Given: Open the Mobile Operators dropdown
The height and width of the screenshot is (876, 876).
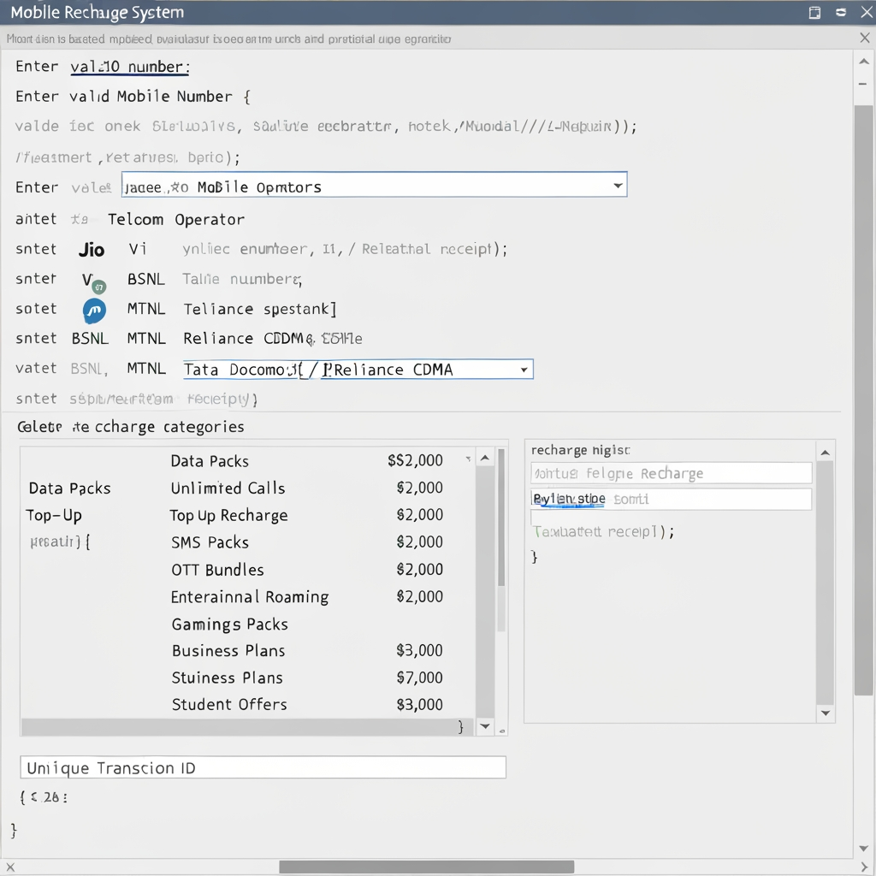Looking at the screenshot, I should pos(375,185).
